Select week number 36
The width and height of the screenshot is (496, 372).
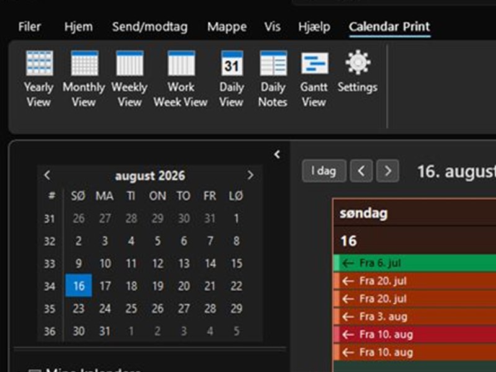click(50, 332)
